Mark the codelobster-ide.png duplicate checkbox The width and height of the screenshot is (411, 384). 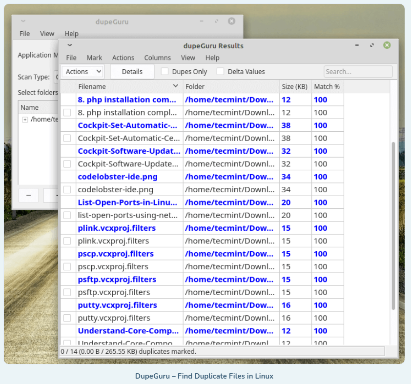click(x=67, y=189)
